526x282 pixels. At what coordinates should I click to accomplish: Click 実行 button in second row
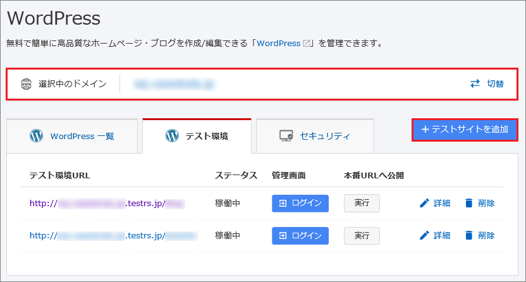[362, 236]
